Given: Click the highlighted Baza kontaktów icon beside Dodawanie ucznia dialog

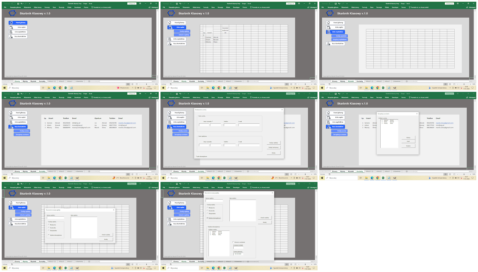Looking at the screenshot, I should [x=170, y=127].
